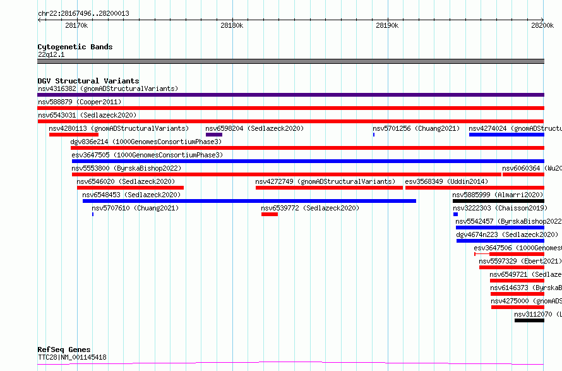The width and height of the screenshot is (562, 371).
Task: Click the red nsv588879 variant bar
Action: [290, 108]
